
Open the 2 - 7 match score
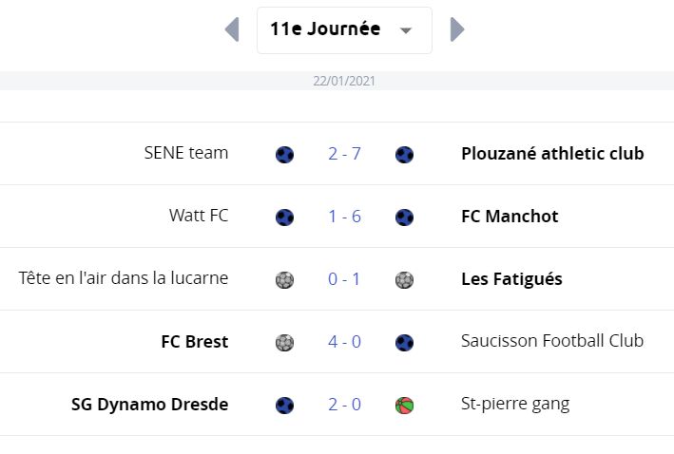pos(344,154)
